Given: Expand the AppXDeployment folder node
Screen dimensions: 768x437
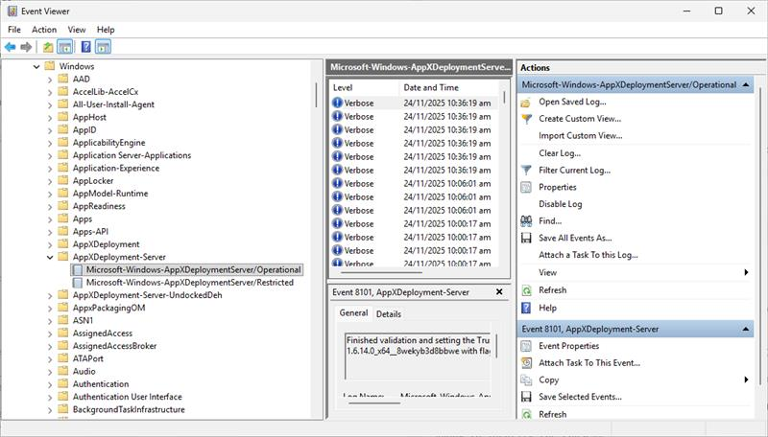Looking at the screenshot, I should point(50,244).
